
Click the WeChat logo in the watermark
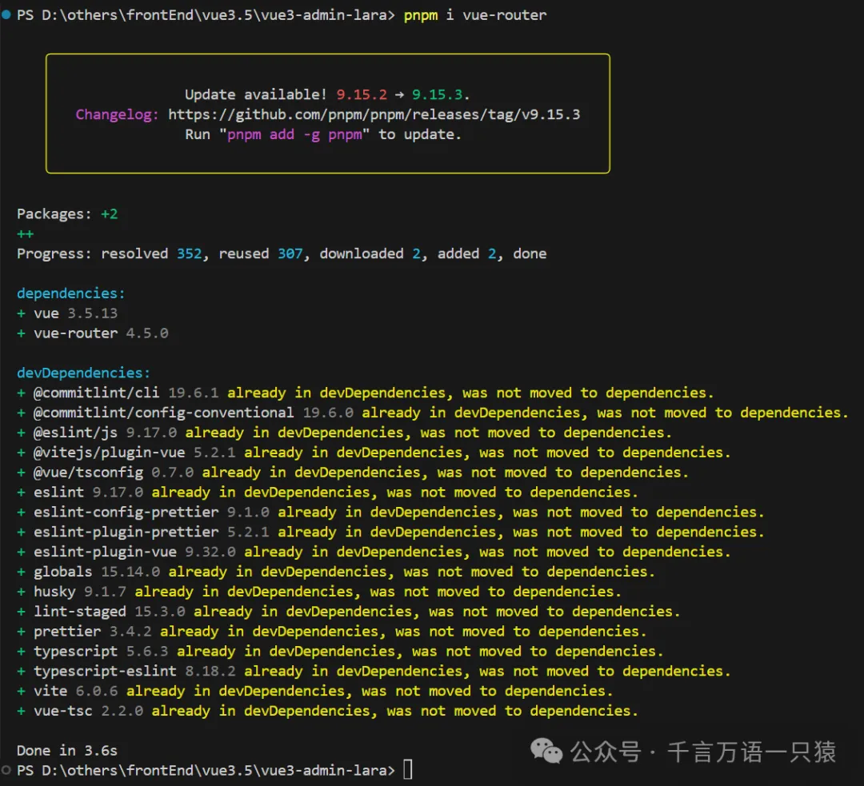(547, 751)
